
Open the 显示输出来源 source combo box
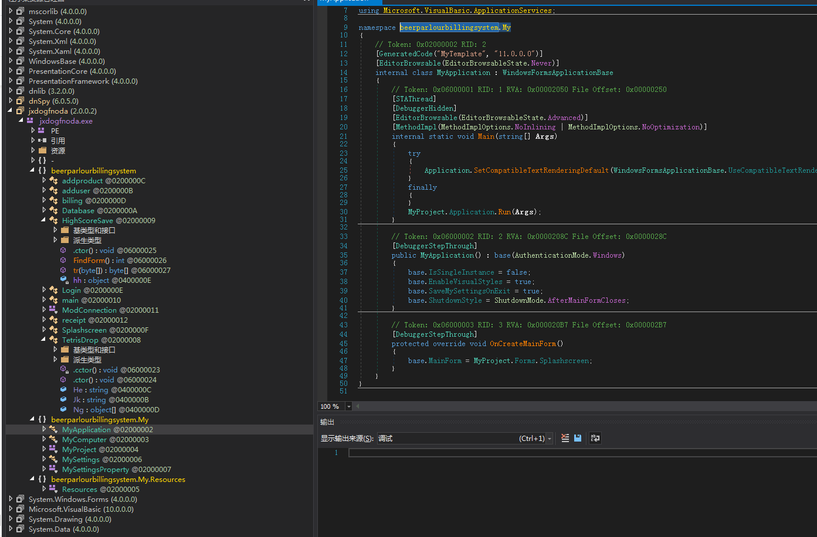(464, 438)
